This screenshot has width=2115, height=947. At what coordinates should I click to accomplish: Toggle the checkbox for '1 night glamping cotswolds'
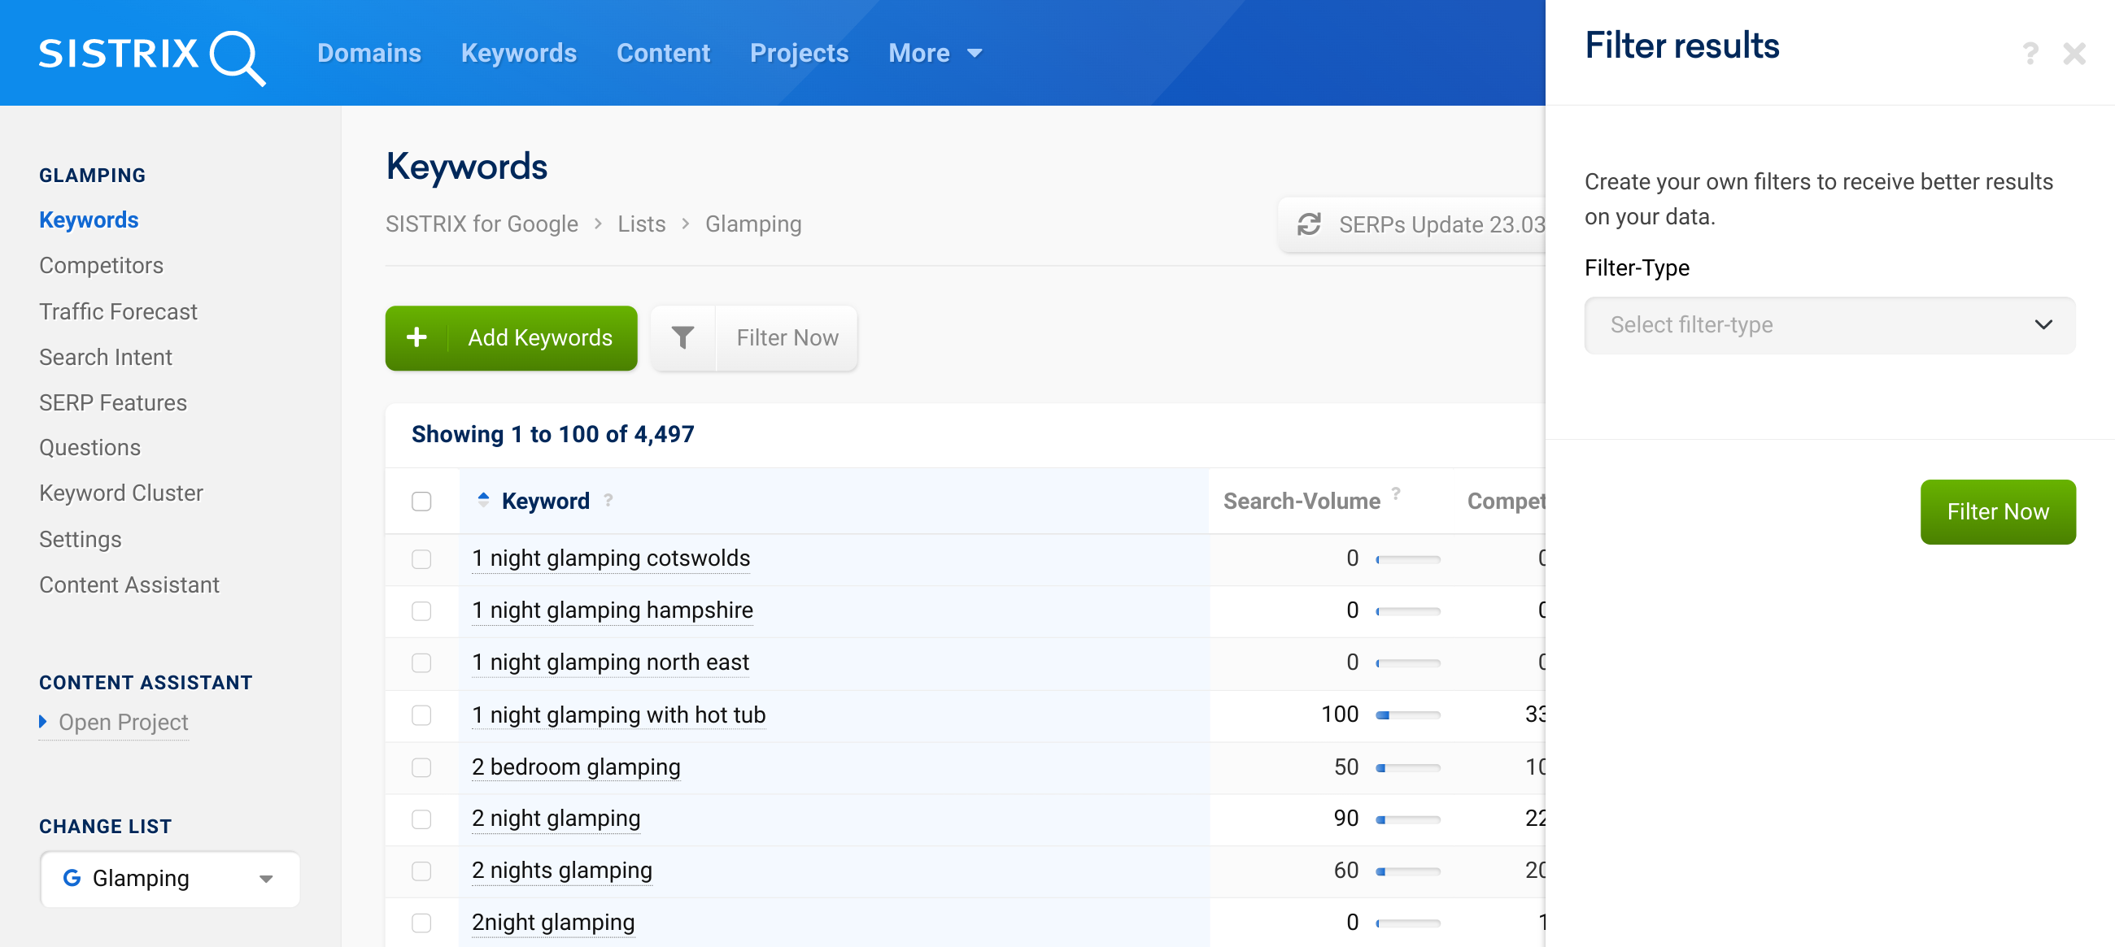pos(422,558)
